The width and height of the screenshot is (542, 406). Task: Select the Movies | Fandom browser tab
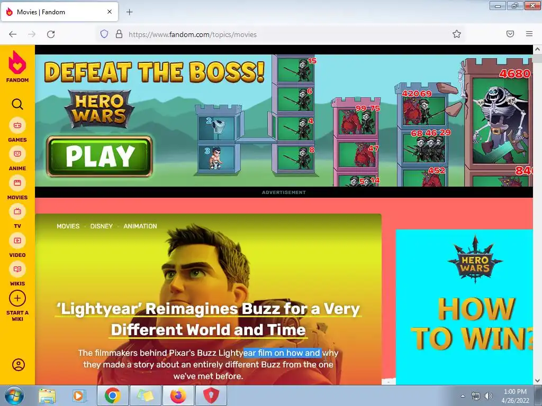tap(60, 12)
